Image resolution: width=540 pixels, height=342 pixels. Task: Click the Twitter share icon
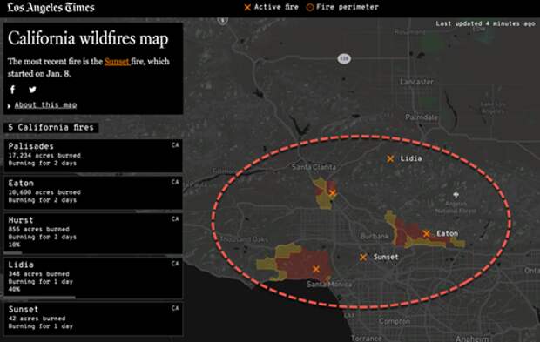[x=32, y=90]
